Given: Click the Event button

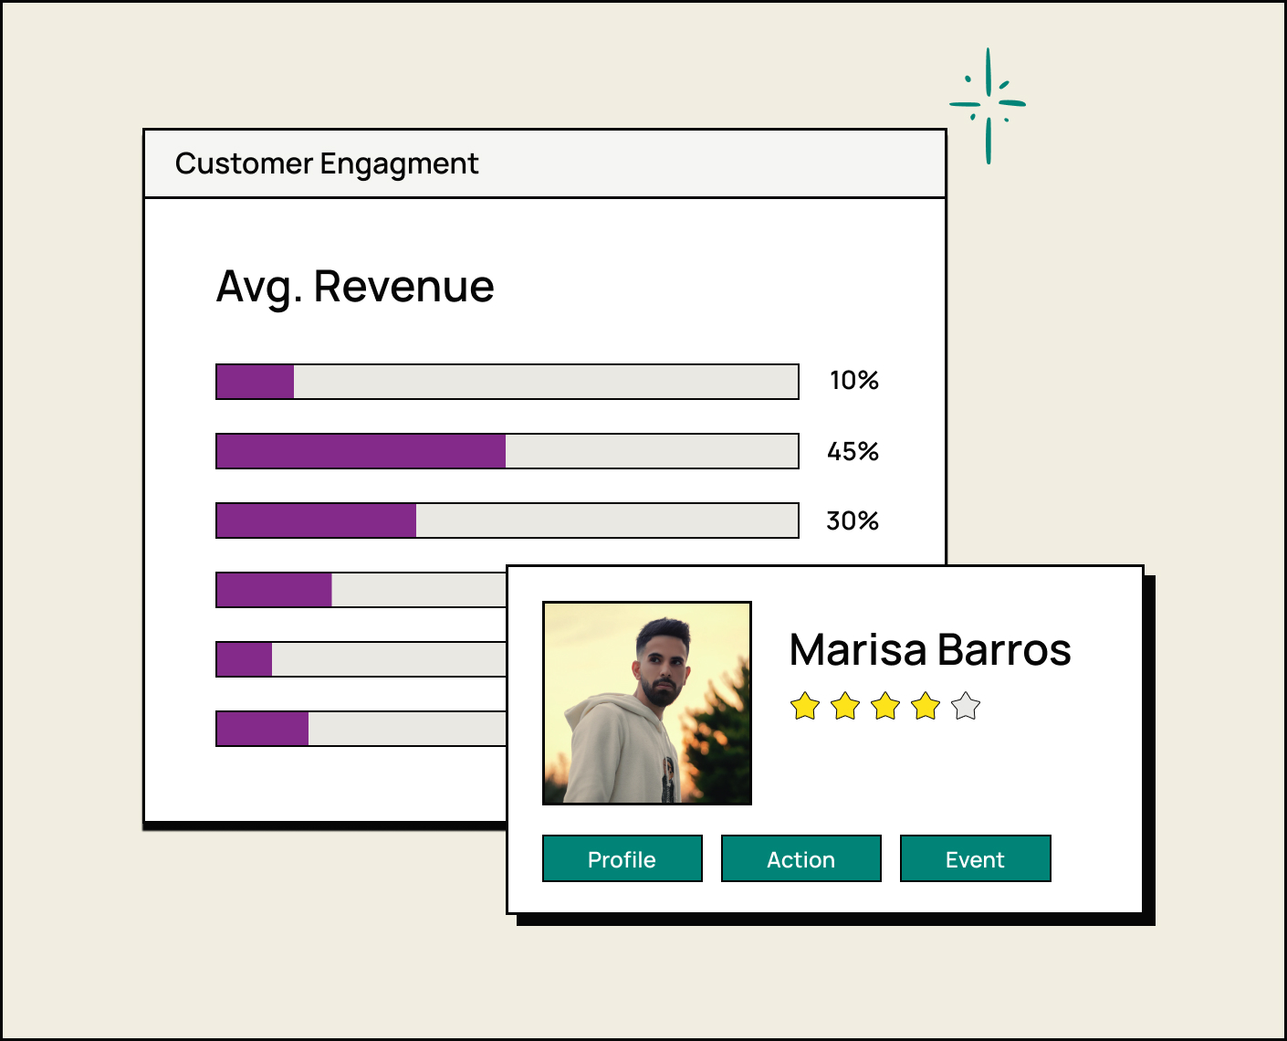Looking at the screenshot, I should [975, 858].
